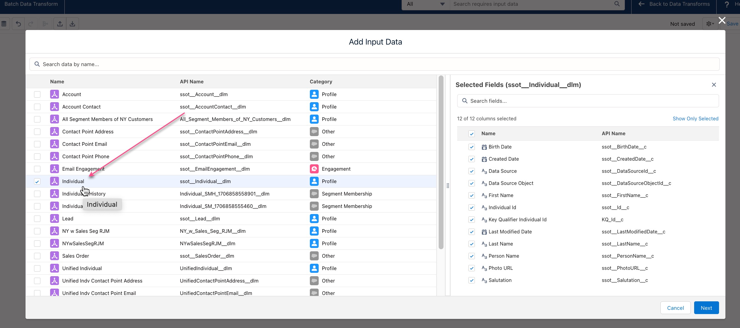Check the Sales Order row checkbox
740x328 pixels.
(37, 256)
